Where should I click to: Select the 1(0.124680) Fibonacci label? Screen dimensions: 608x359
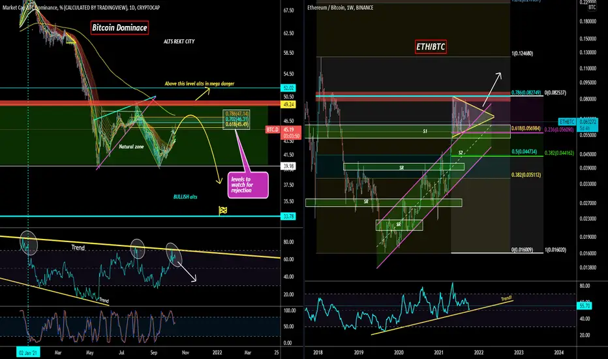pyautogui.click(x=522, y=54)
